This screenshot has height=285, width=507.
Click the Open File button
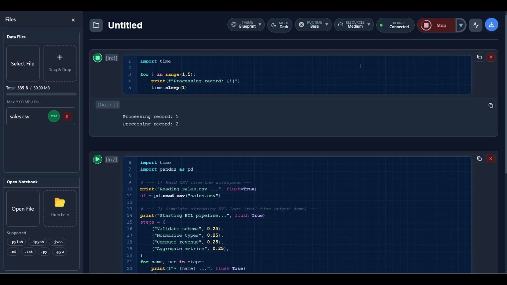point(23,208)
